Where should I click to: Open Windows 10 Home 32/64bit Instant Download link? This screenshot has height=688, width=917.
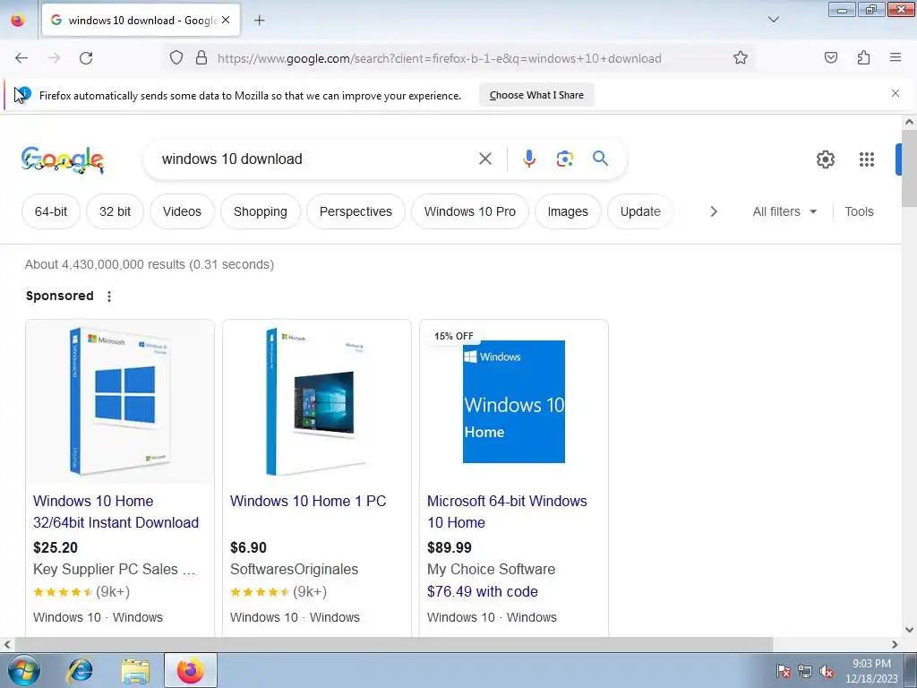(x=116, y=512)
